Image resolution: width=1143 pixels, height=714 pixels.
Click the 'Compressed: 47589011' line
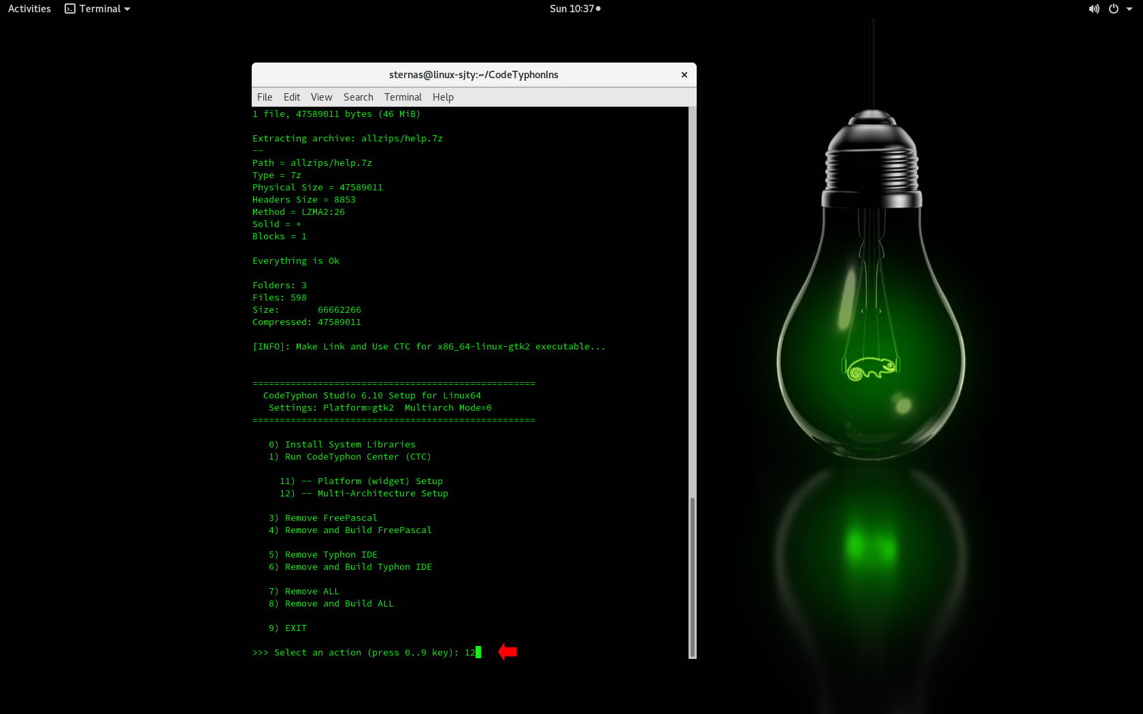pos(307,322)
